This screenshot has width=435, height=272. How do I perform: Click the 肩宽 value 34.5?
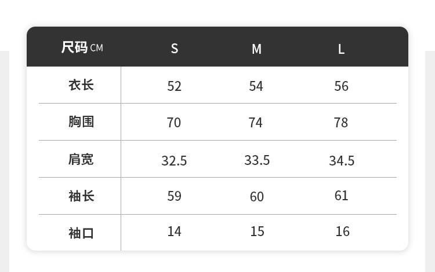(x=342, y=161)
